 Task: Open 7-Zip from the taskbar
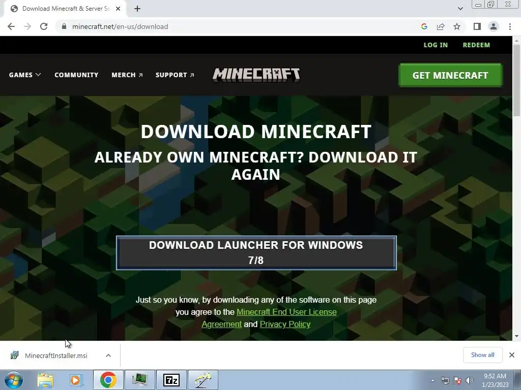click(x=171, y=380)
